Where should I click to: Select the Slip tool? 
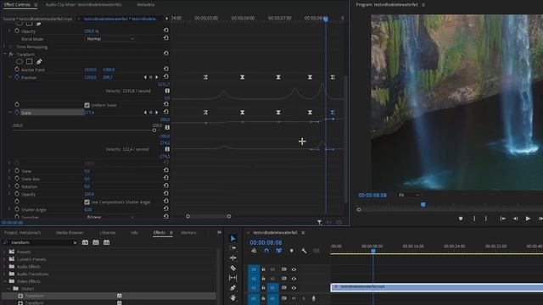232,278
